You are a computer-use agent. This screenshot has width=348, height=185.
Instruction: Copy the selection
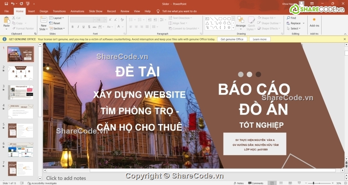[18, 23]
